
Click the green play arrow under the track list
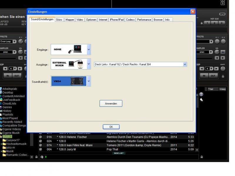(46, 157)
